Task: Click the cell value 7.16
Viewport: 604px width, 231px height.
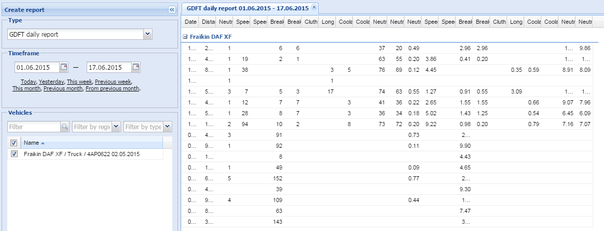Action: pyautogui.click(x=567, y=124)
